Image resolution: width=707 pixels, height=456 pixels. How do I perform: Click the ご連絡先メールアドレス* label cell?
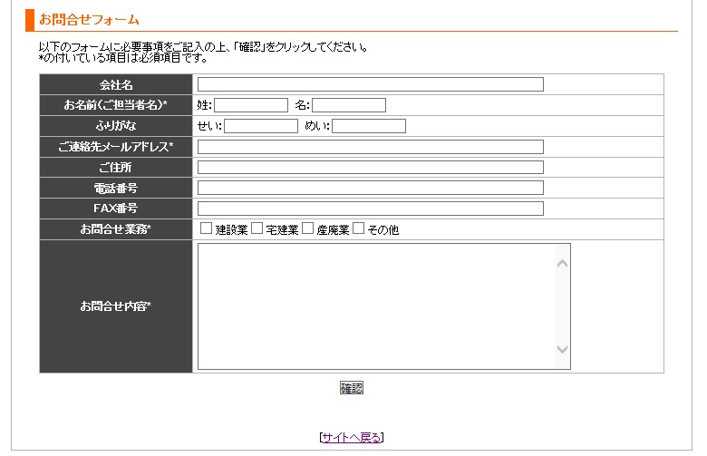click(x=116, y=147)
